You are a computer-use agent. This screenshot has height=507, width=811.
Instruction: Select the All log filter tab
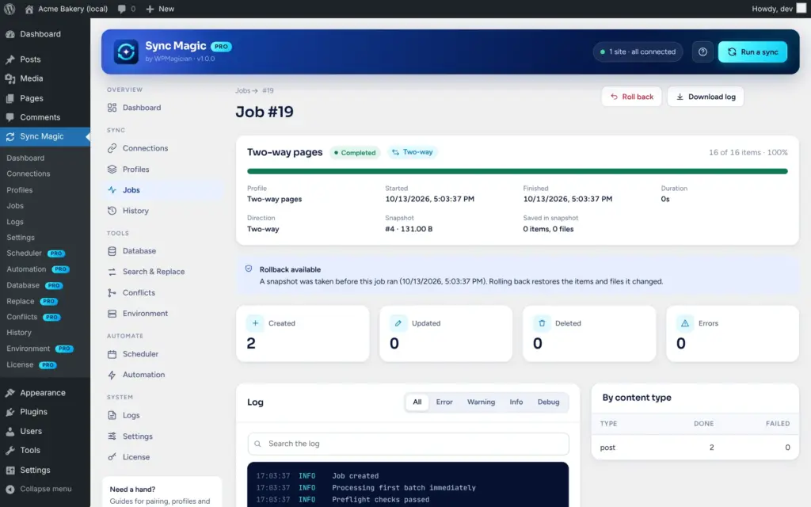pyautogui.click(x=417, y=402)
